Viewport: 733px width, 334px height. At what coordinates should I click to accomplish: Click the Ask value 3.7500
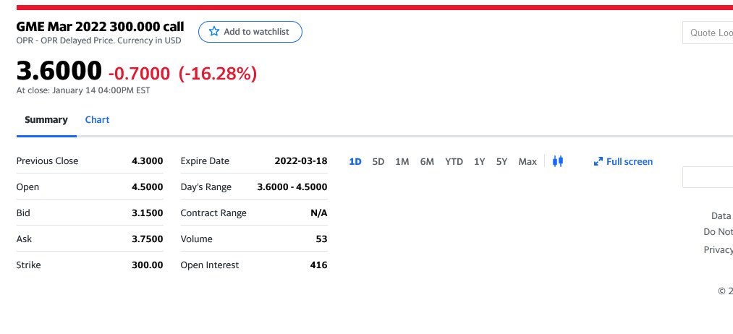tap(148, 239)
